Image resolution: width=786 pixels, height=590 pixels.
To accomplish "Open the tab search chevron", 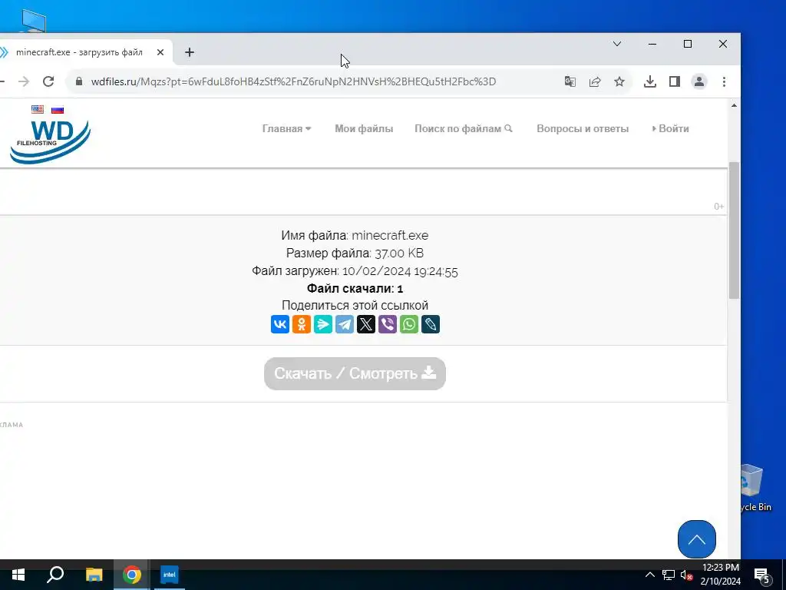I will (617, 44).
